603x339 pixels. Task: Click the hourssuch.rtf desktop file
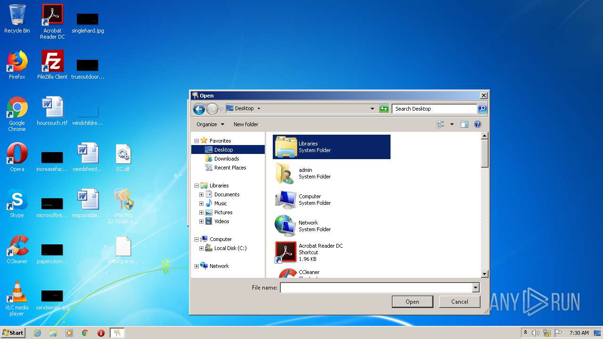52,111
